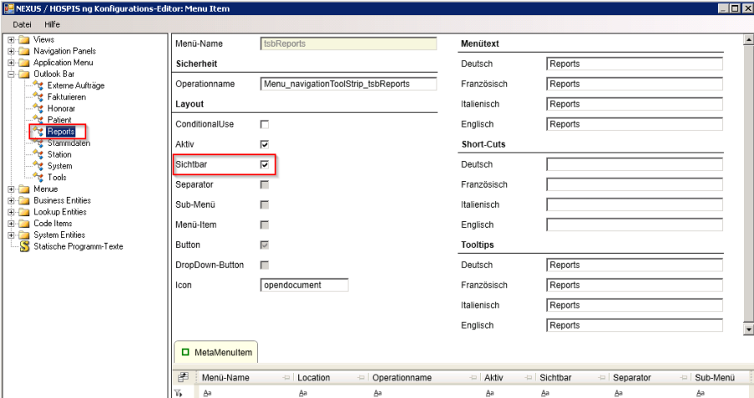Click the Honorar menu item icon

click(x=38, y=109)
